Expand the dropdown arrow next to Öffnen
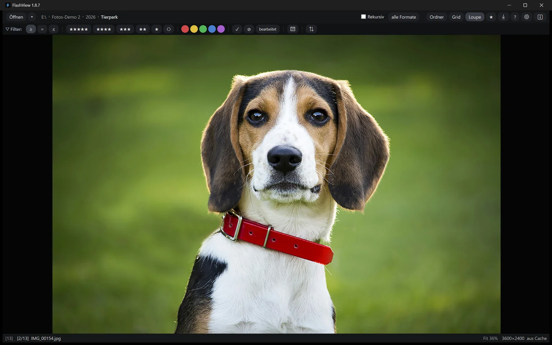 [32, 17]
